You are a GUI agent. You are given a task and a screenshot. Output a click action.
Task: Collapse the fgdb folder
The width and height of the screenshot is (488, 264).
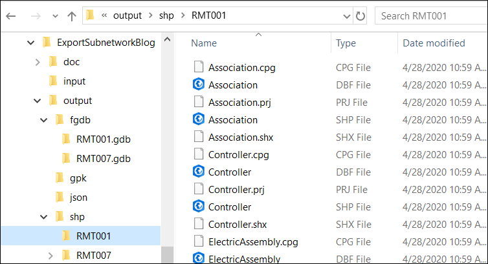(x=43, y=120)
